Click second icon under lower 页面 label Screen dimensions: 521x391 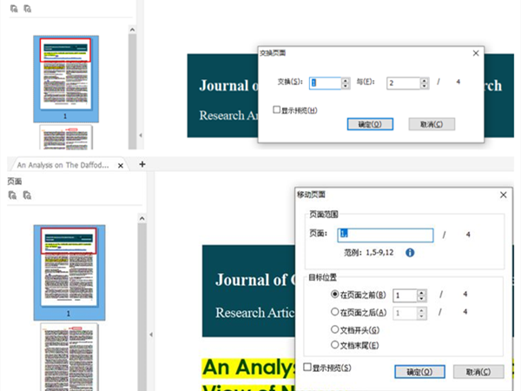click(x=27, y=195)
